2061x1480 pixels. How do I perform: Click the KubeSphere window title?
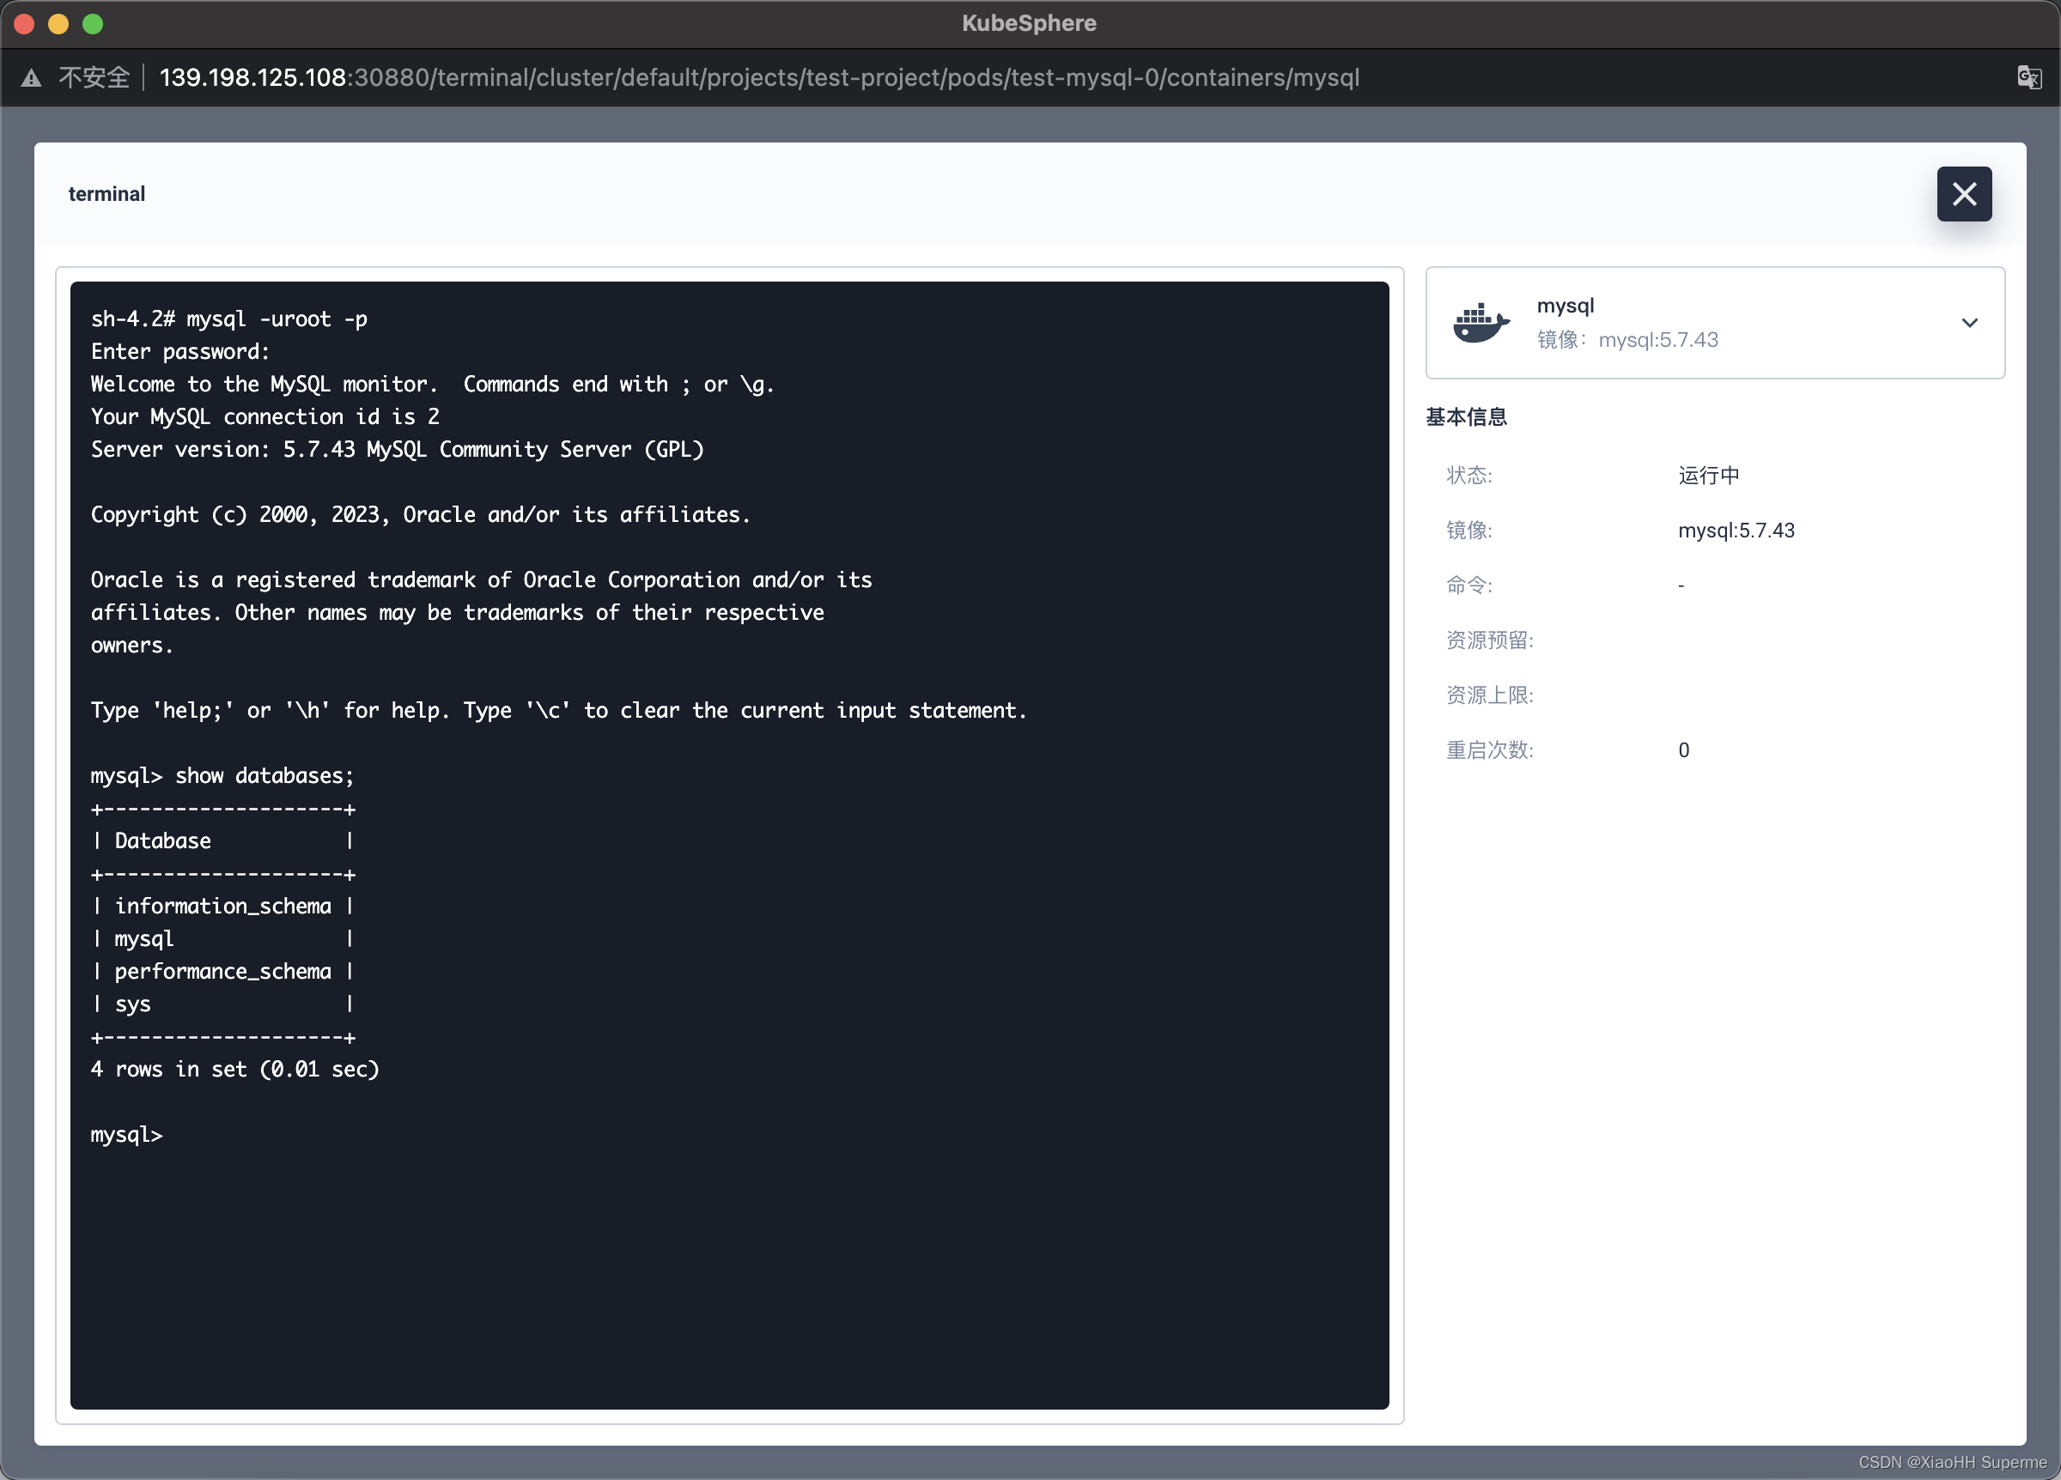coord(1029,24)
